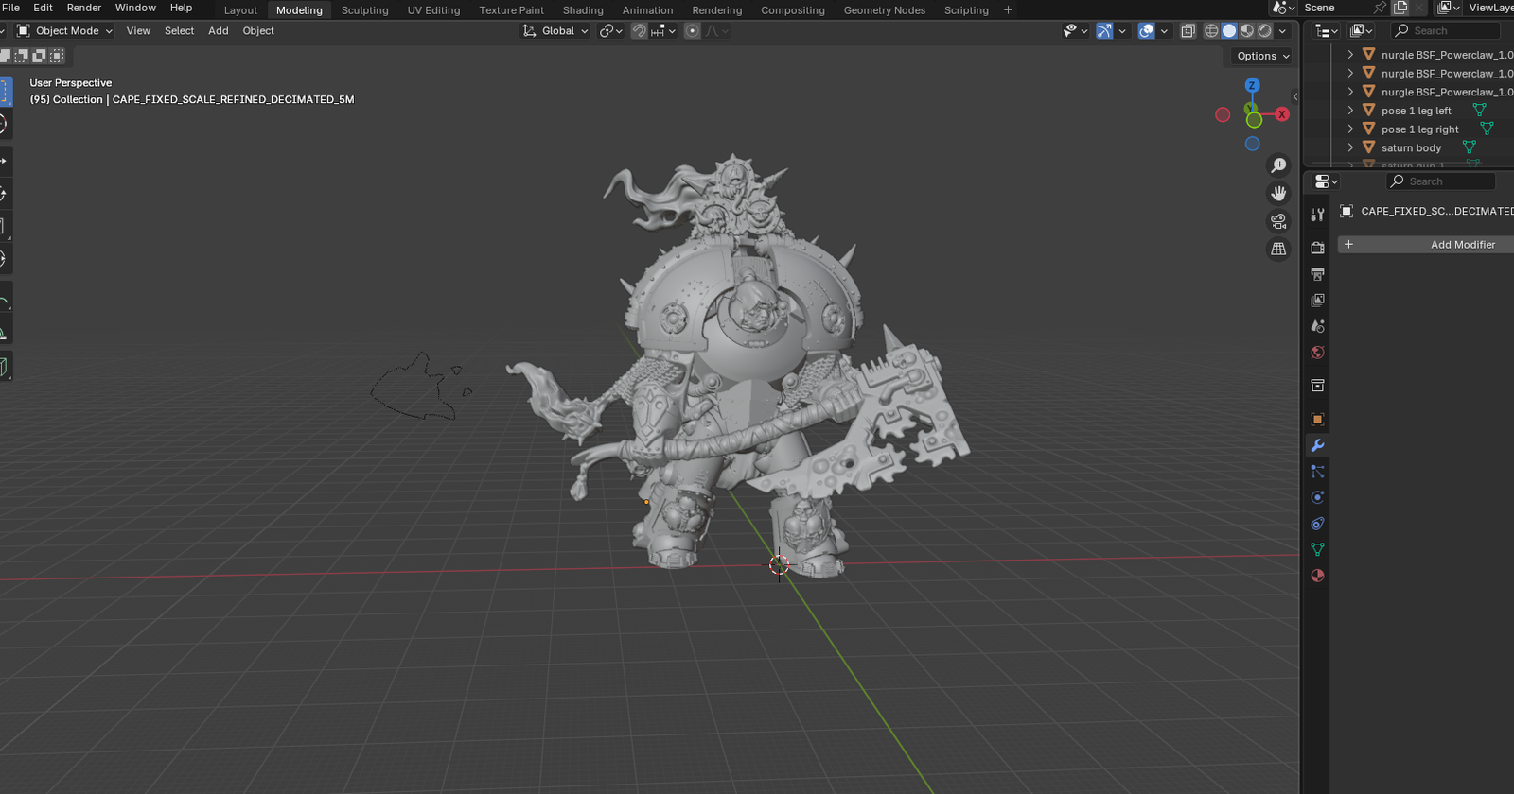
Task: Open the Object Constraints properties tab
Action: click(x=1317, y=524)
